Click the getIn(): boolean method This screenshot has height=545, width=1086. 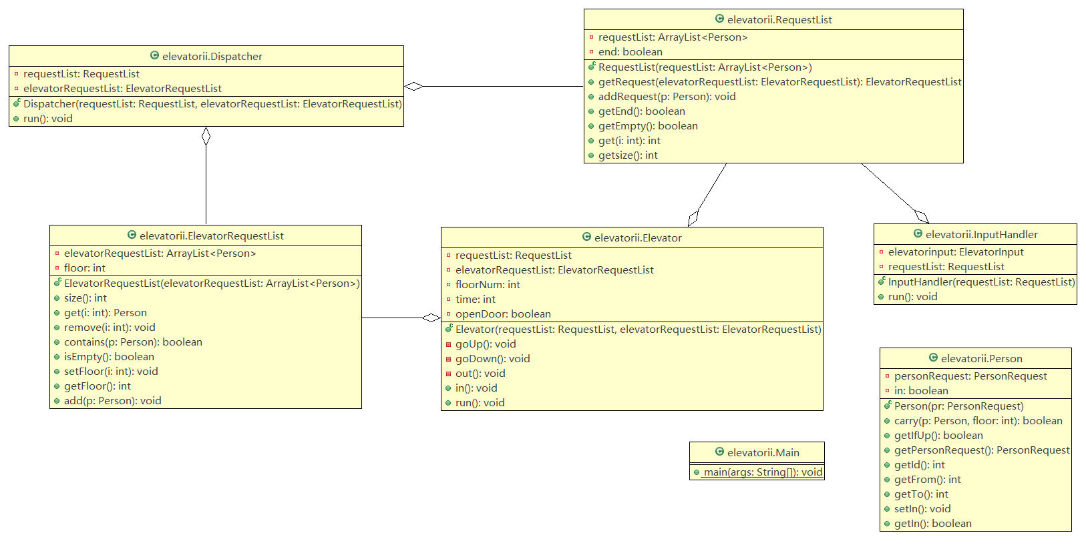pos(933,524)
